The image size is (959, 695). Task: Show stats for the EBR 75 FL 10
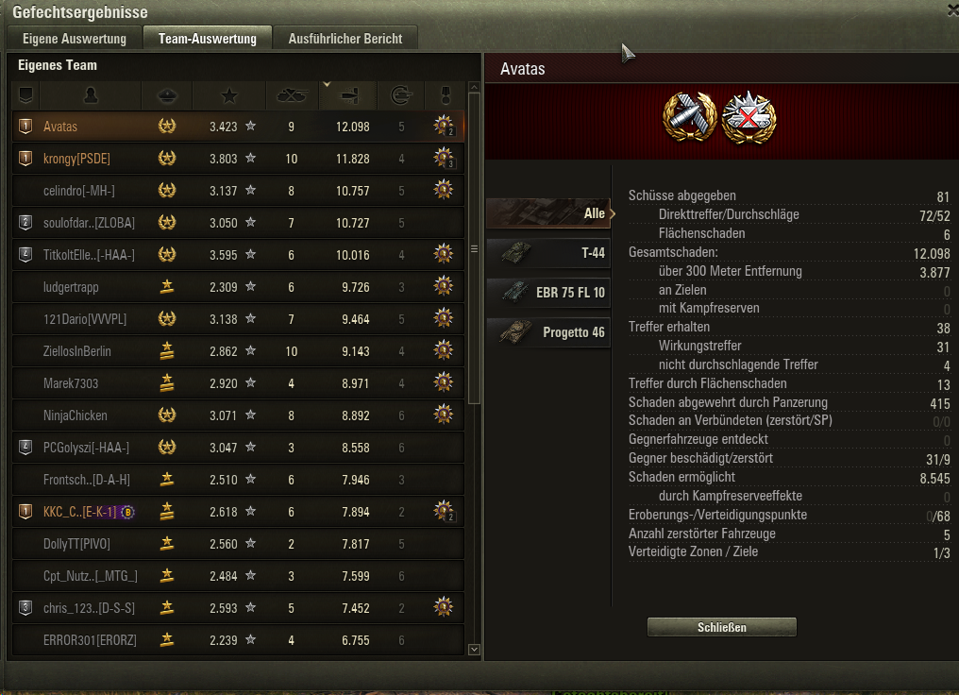(548, 293)
